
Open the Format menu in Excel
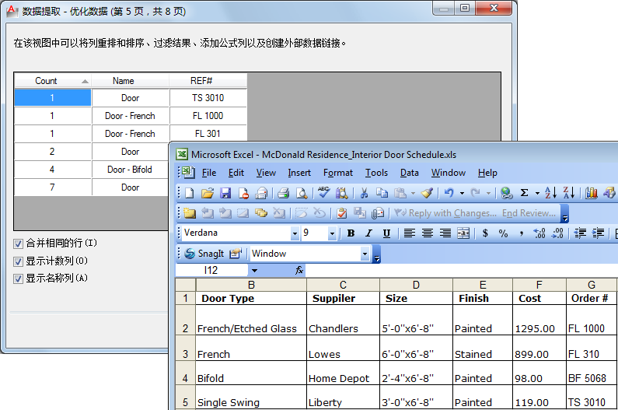(338, 173)
